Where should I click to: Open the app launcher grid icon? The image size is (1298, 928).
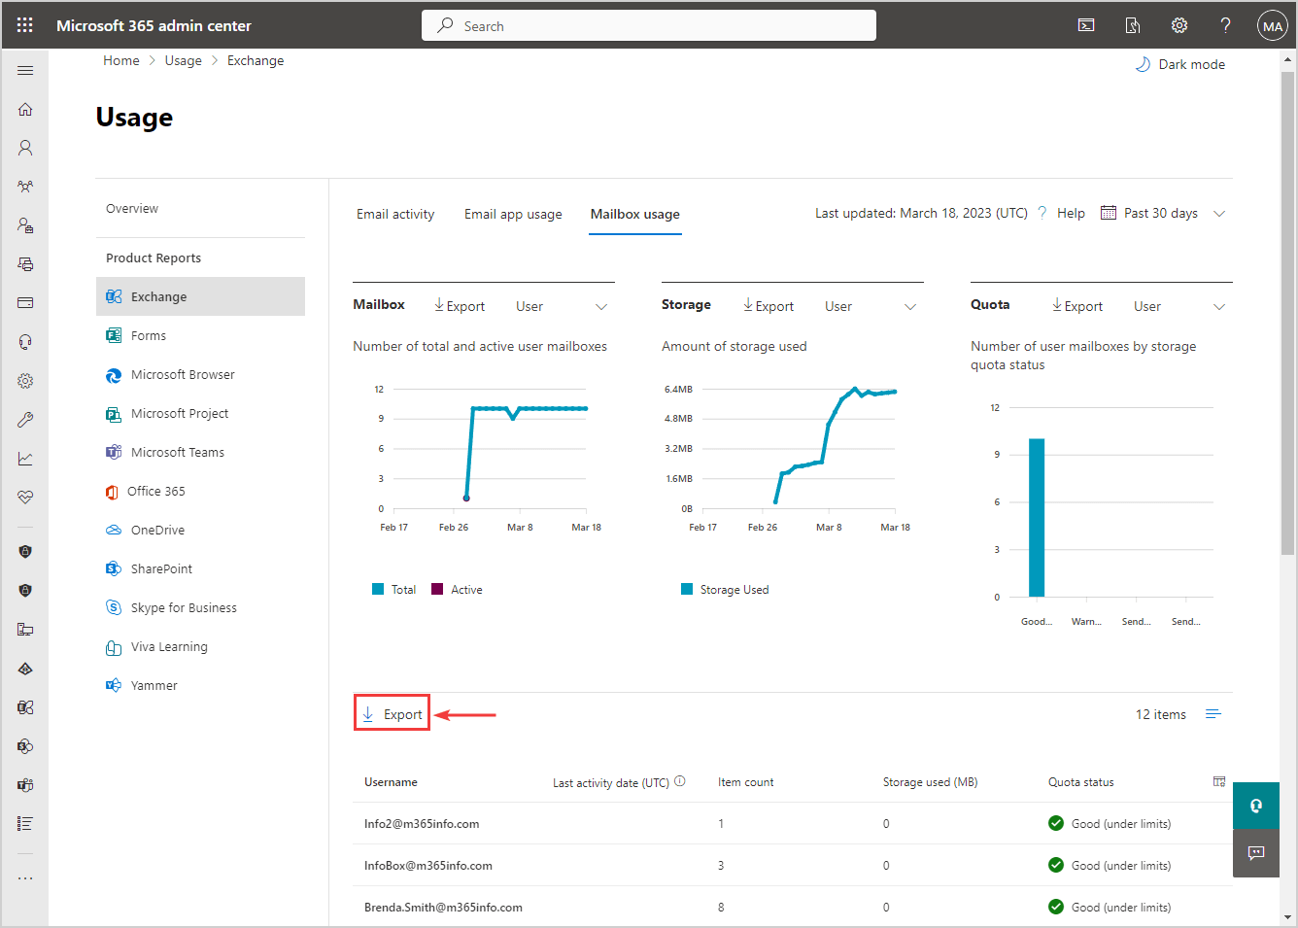24,24
